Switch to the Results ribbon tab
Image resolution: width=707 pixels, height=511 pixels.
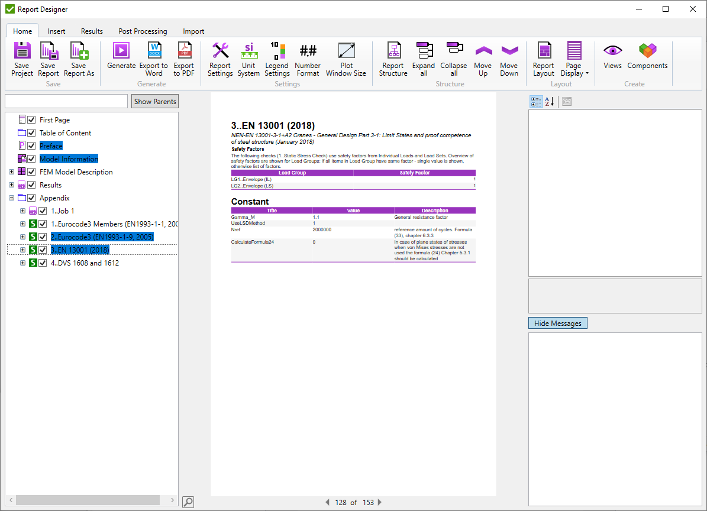point(92,31)
